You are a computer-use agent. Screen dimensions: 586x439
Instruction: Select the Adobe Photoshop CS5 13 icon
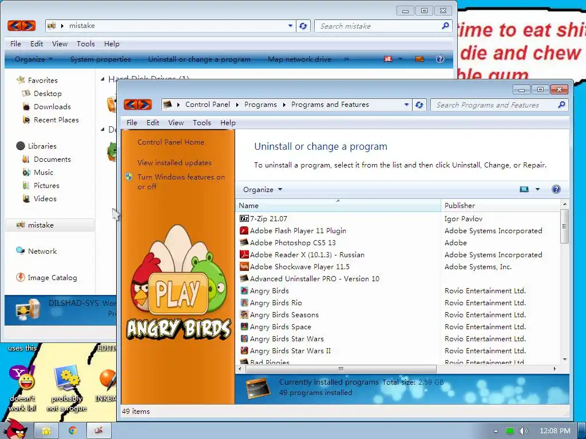pos(244,242)
